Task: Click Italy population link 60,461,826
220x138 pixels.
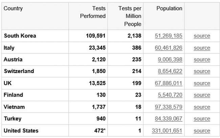Action: [169, 48]
